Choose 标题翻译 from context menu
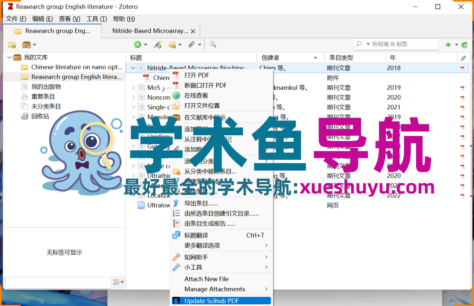 (222, 236)
